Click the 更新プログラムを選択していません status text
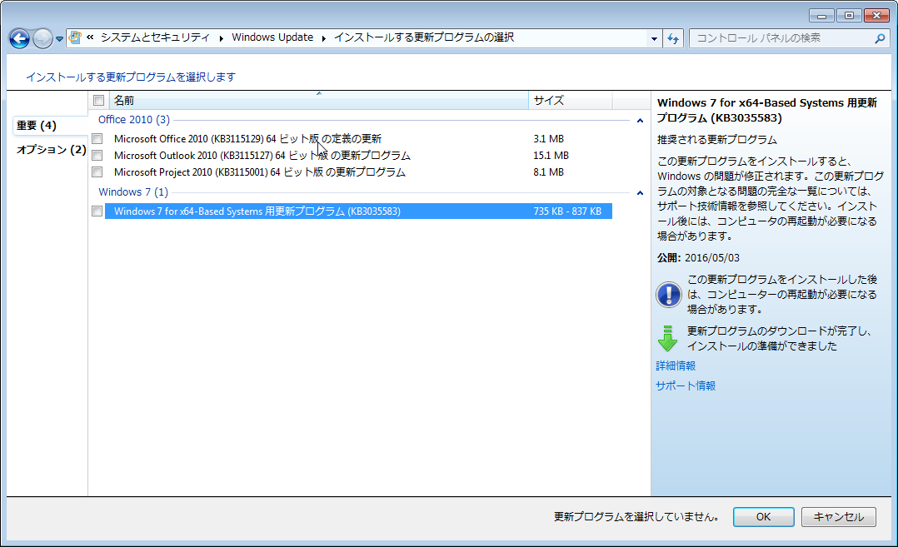This screenshot has height=547, width=898. point(636,517)
